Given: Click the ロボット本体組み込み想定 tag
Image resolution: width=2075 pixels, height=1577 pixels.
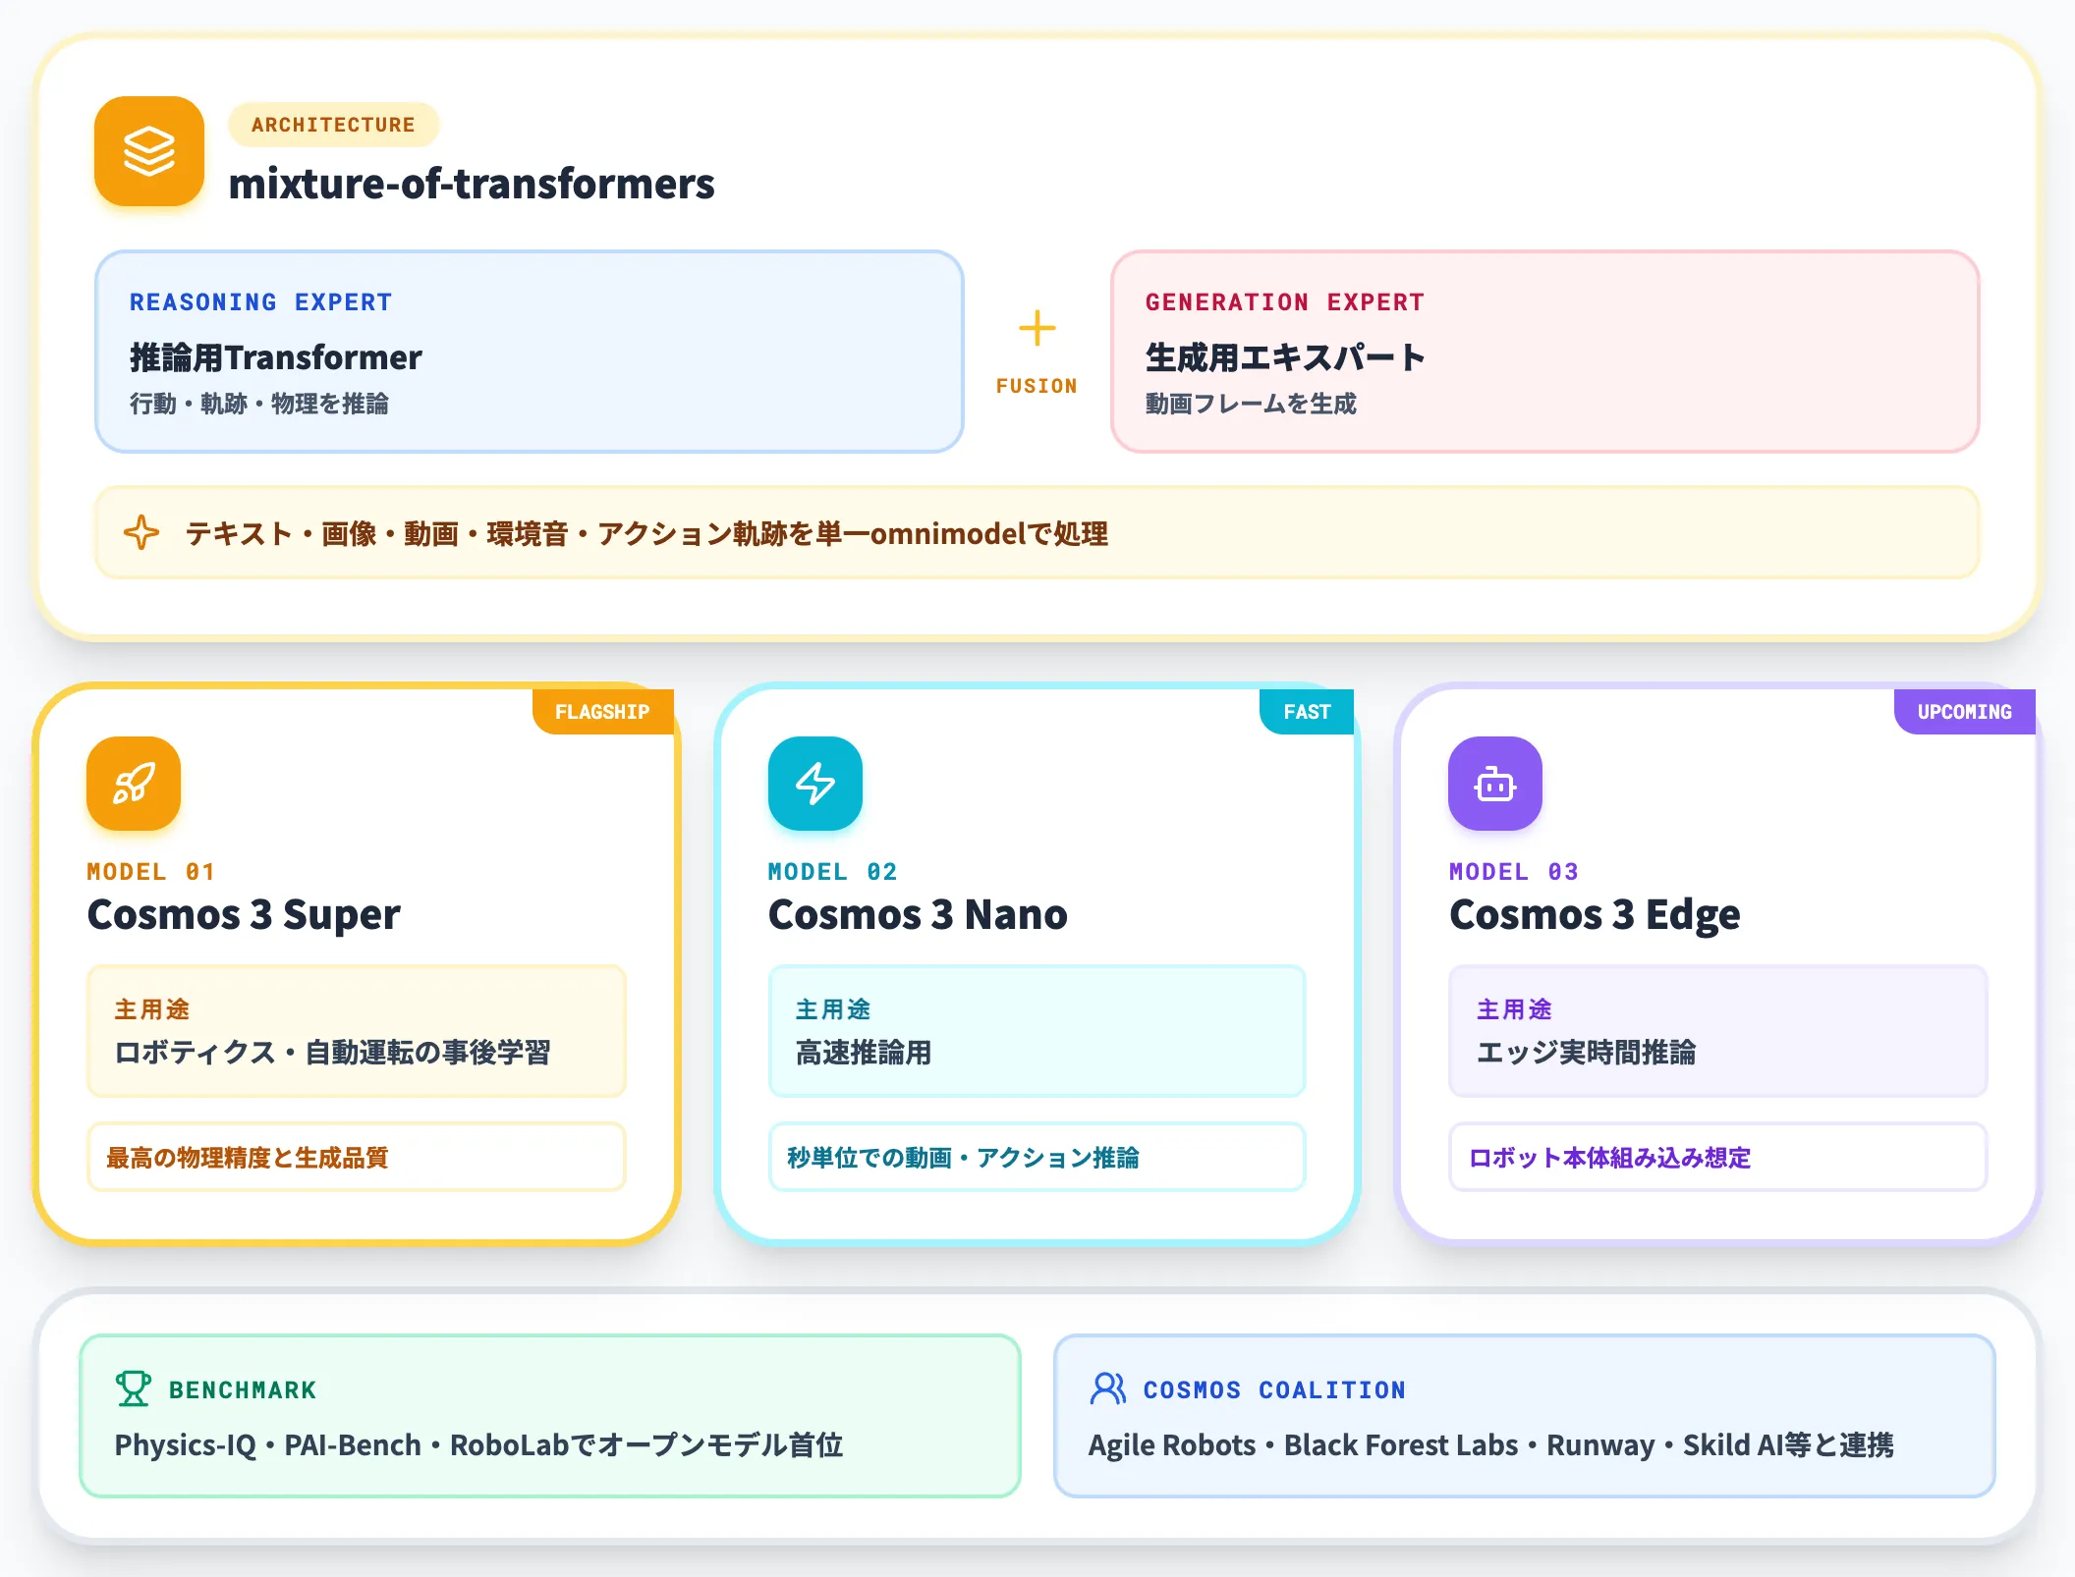Looking at the screenshot, I should coord(1718,1157).
